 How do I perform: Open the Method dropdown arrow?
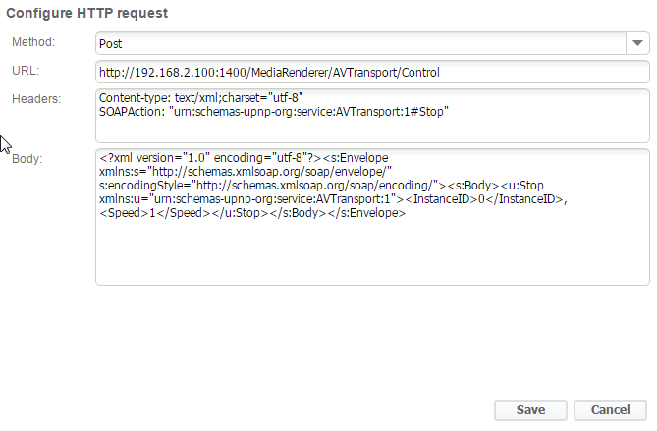[637, 43]
